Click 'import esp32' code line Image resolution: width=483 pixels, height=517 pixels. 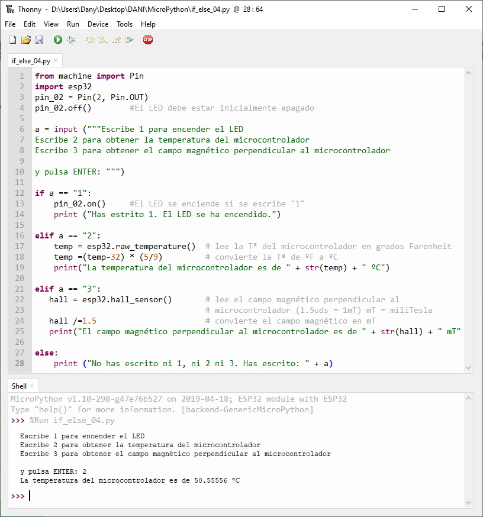[x=63, y=87]
